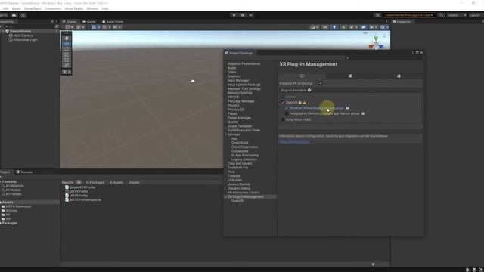Click the Play button

point(234,15)
